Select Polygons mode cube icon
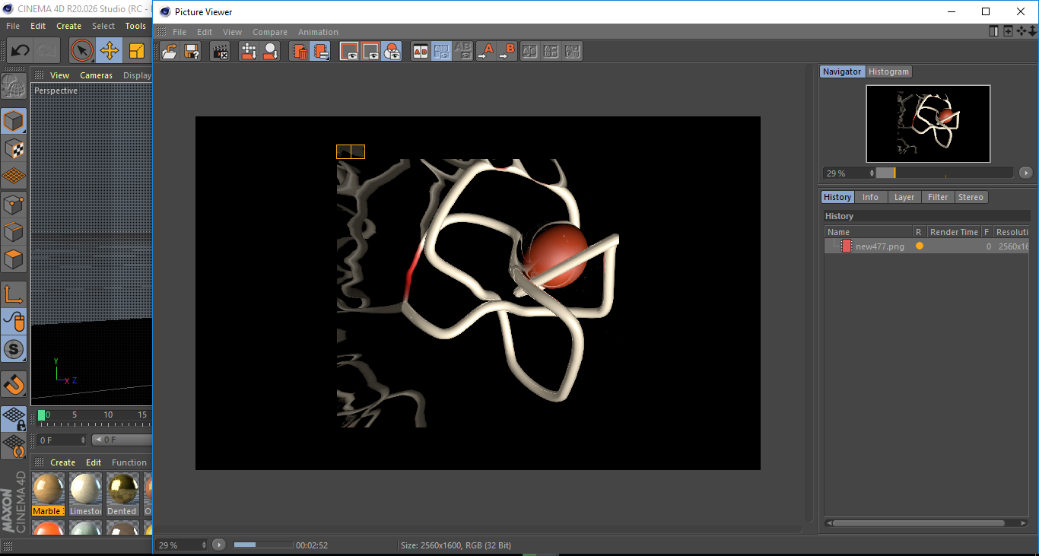The image size is (1039, 556). pyautogui.click(x=14, y=259)
